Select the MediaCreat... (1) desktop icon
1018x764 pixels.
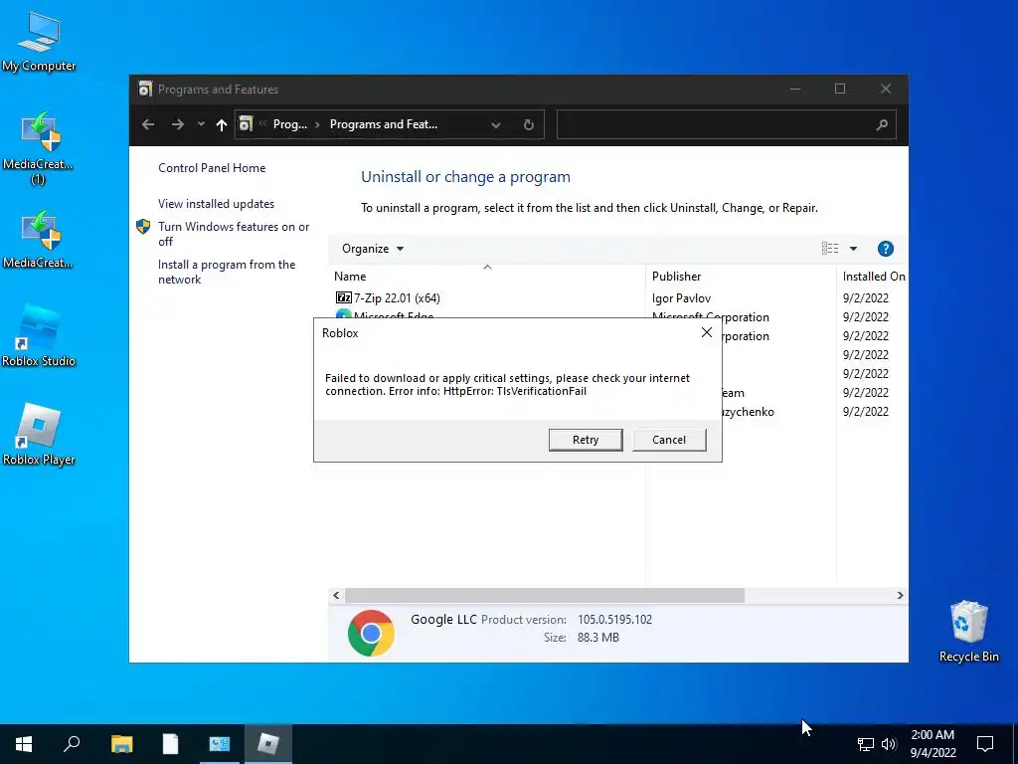39,147
